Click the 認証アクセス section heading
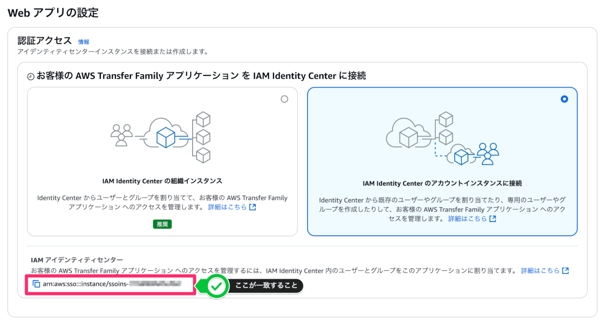The height and width of the screenshot is (322, 602). click(45, 41)
